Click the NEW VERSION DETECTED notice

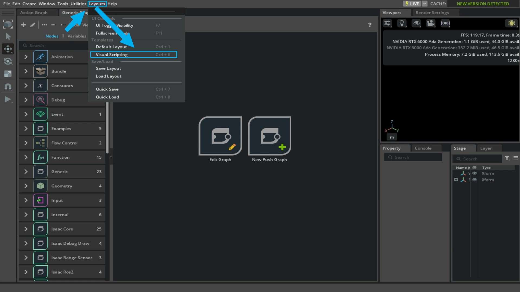[483, 4]
